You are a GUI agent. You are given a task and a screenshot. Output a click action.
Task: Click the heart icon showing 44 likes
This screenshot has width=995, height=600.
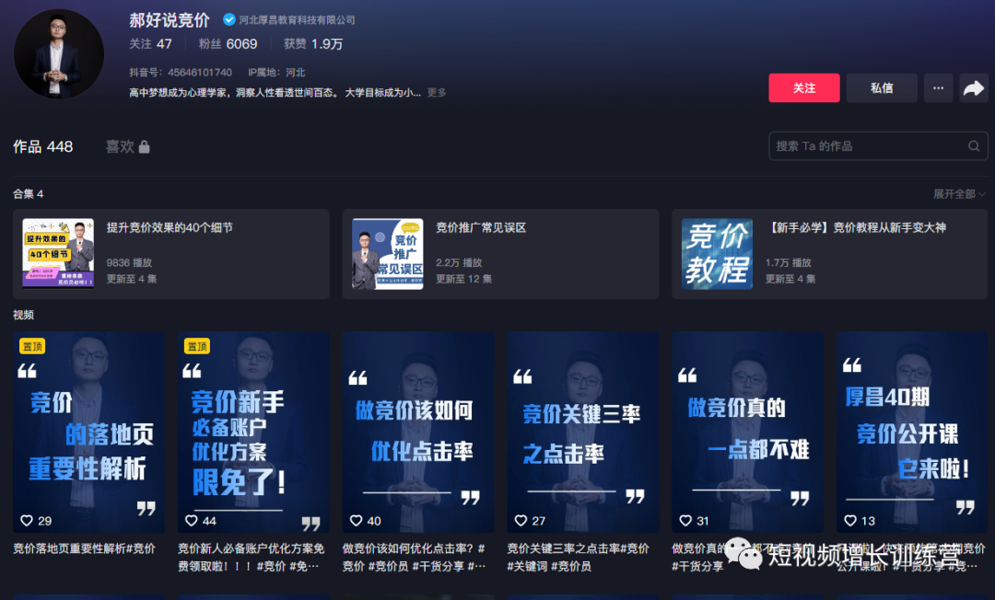(191, 521)
